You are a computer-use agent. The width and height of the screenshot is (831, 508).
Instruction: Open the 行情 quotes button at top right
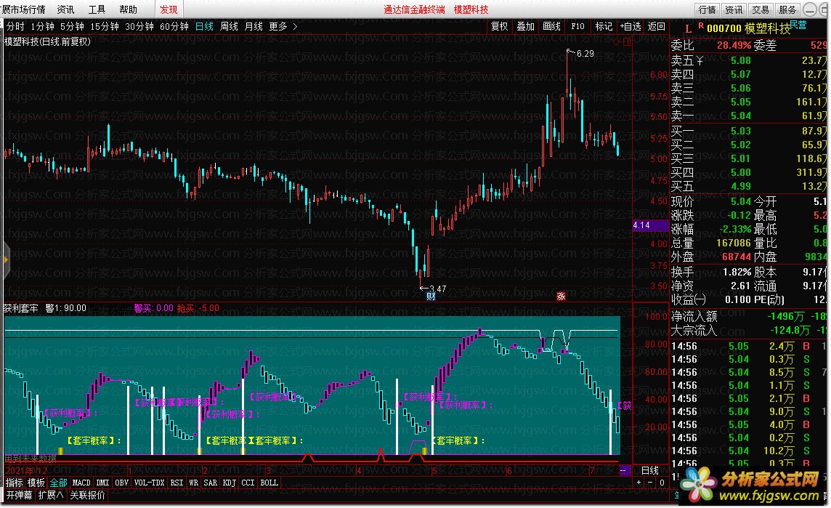coord(707,9)
